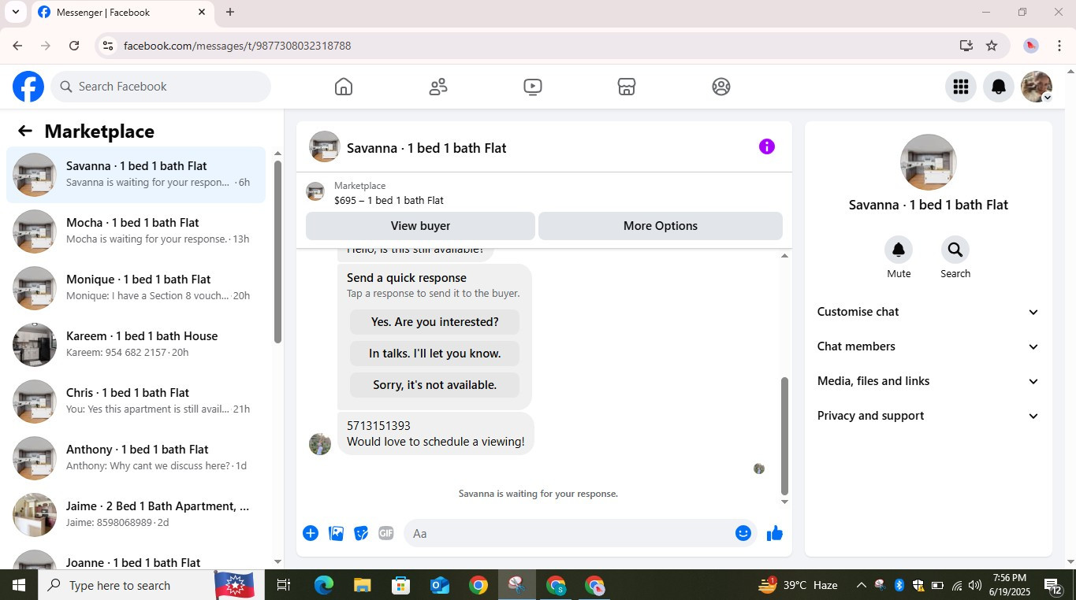This screenshot has height=600, width=1076.
Task: Open the tab search dropdown arrow
Action: (x=15, y=12)
